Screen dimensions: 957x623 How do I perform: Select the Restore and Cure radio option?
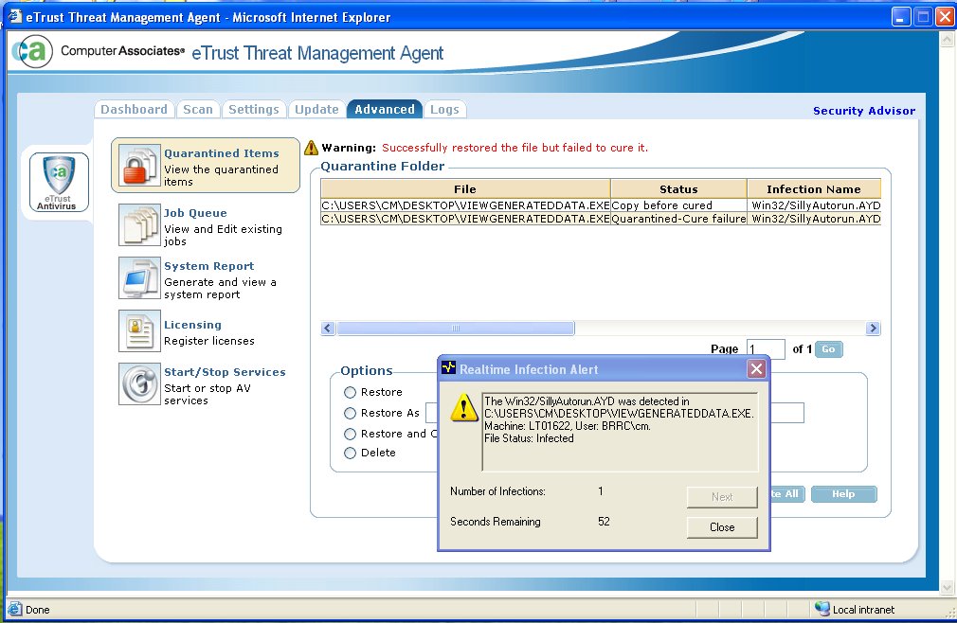[350, 434]
